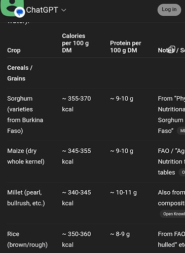Viewport: 185px width, 253px height.
Task: Tap the green contact avatar icon
Action: 12,8
